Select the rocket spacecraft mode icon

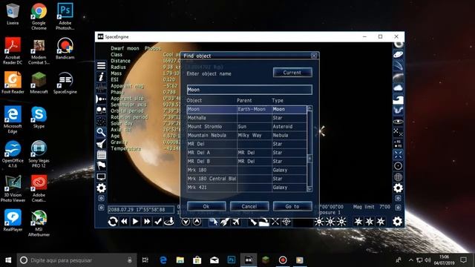coord(224,222)
